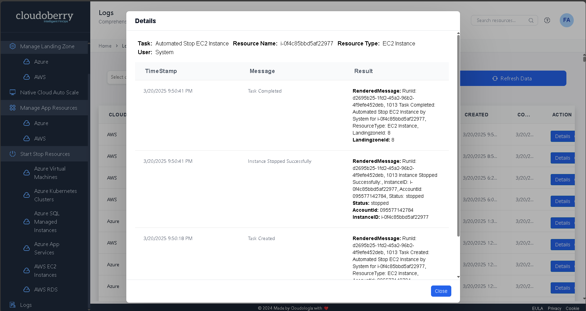The width and height of the screenshot is (586, 311).
Task: Open Azure SQL Managed Instances
Action: (x=47, y=222)
